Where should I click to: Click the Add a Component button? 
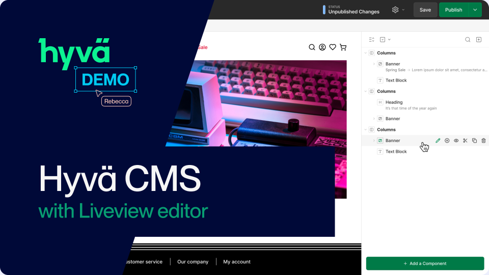[425, 263]
